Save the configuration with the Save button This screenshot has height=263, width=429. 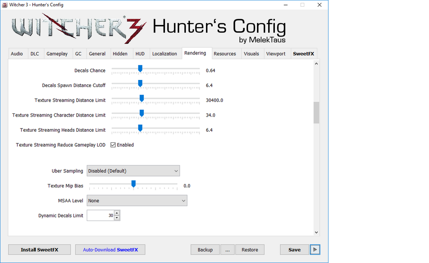click(294, 250)
